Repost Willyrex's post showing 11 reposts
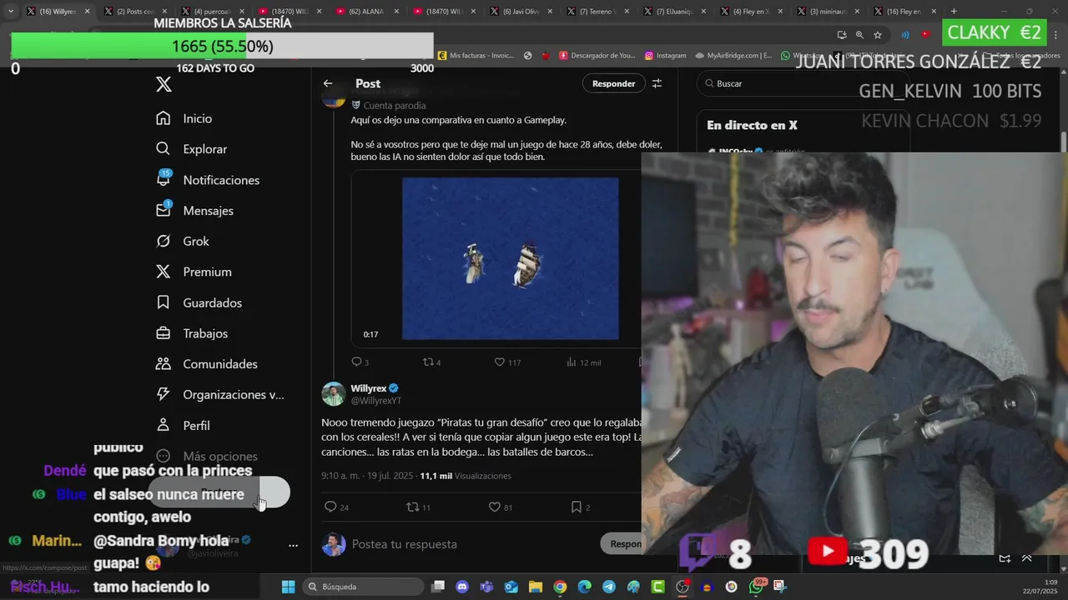This screenshot has width=1068, height=600. click(x=418, y=507)
